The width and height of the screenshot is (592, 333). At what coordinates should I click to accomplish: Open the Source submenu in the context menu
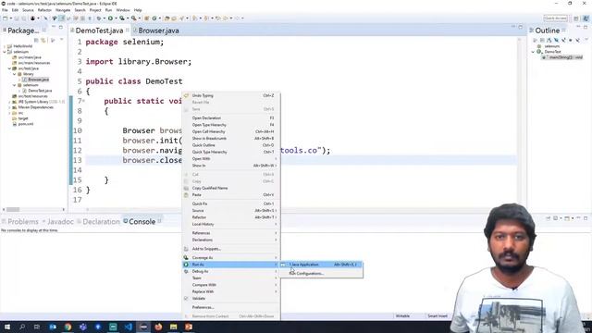[x=231, y=211]
